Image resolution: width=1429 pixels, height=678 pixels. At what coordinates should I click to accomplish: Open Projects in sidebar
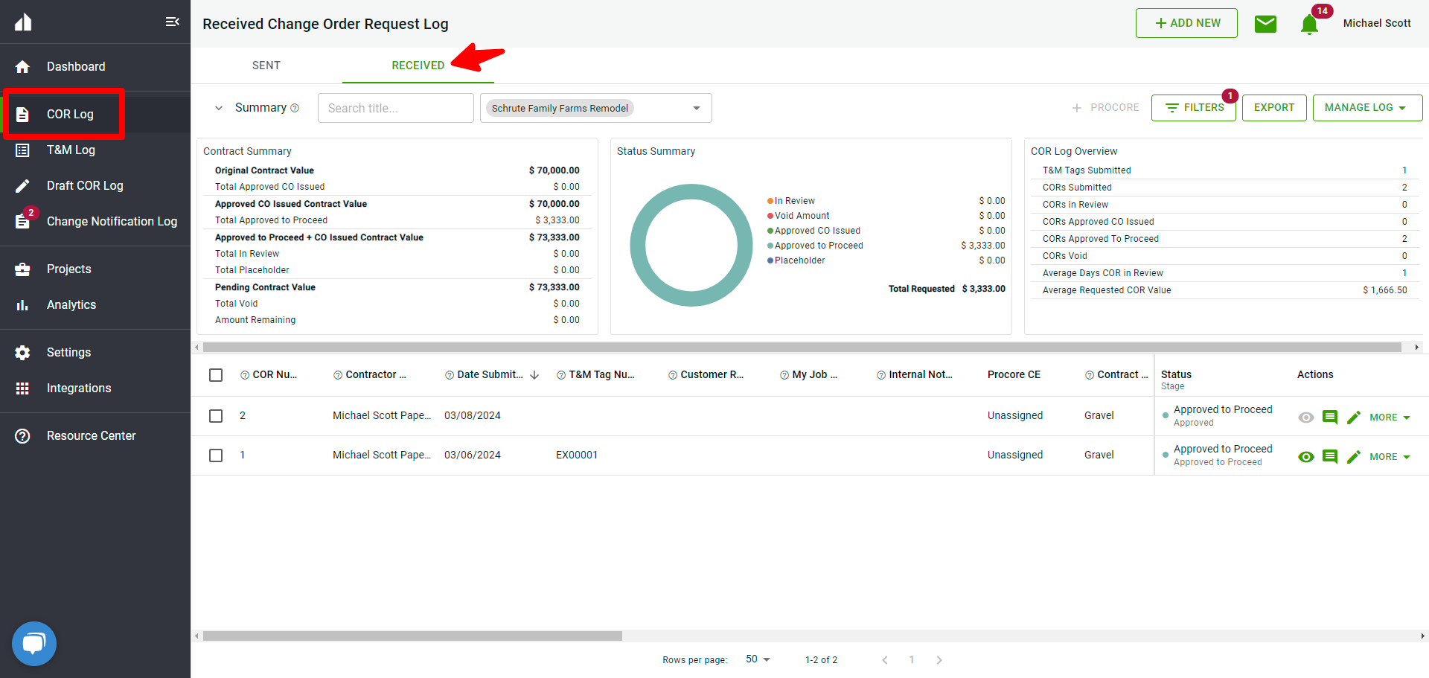click(95, 269)
